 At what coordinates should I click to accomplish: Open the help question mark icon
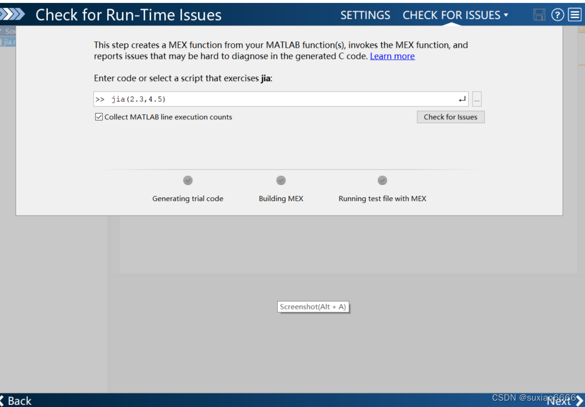tap(557, 14)
